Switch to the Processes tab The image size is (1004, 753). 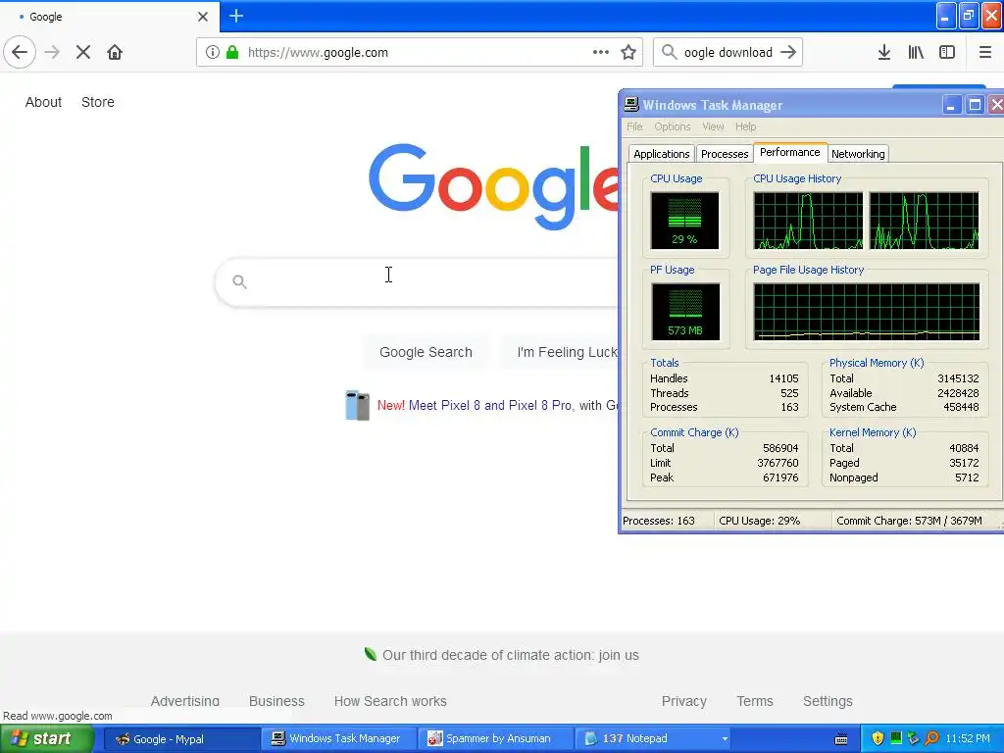click(725, 154)
